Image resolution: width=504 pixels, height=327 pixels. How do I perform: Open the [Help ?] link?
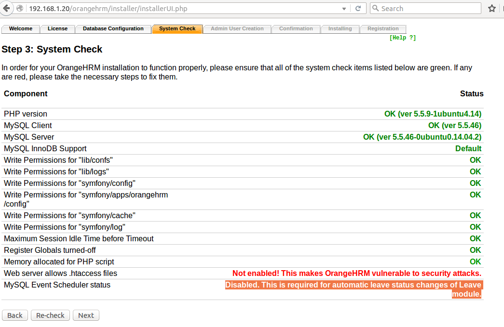[x=402, y=38]
